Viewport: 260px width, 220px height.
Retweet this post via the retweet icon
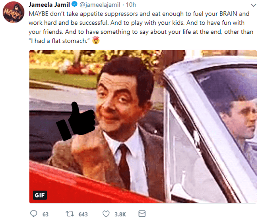point(70,214)
